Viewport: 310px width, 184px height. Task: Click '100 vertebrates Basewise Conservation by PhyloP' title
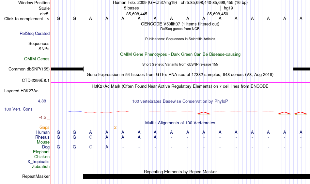point(180,101)
